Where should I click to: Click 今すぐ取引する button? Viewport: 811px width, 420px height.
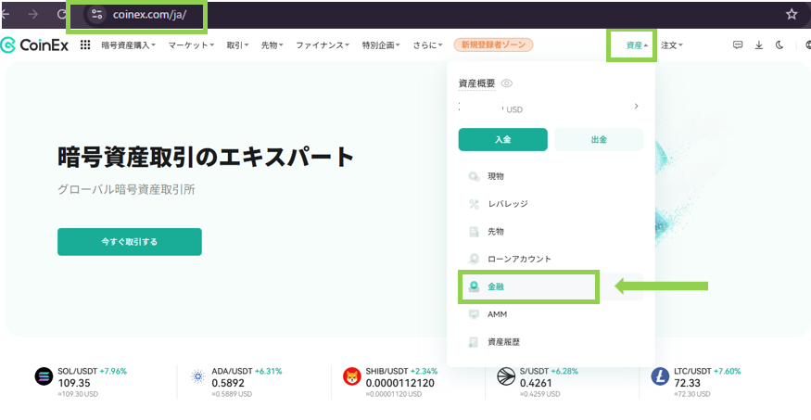tap(130, 242)
